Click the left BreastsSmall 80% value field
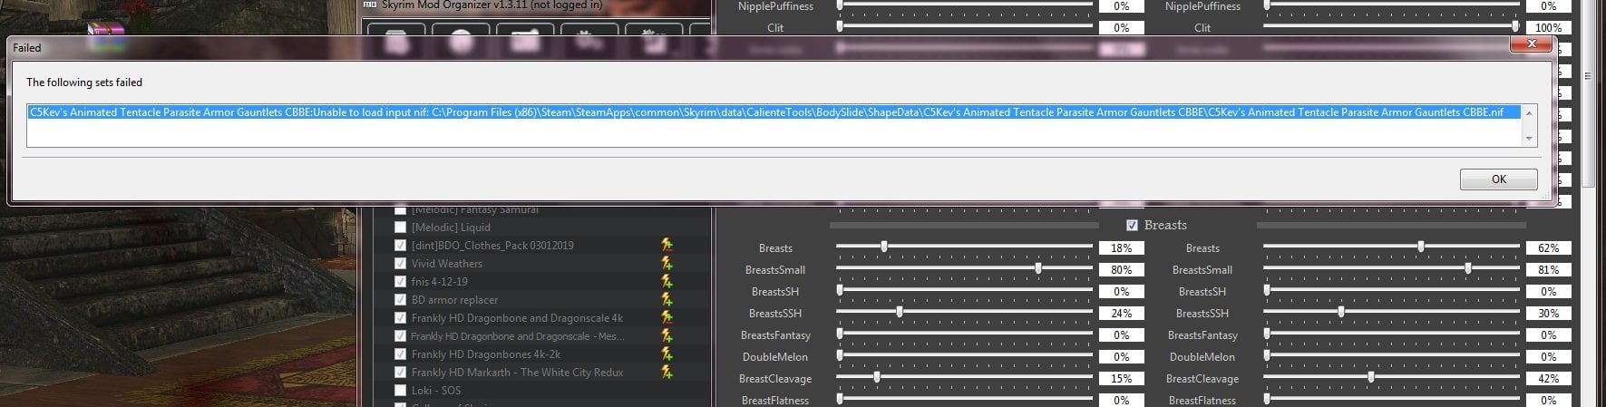The height and width of the screenshot is (407, 1606). (x=1121, y=269)
